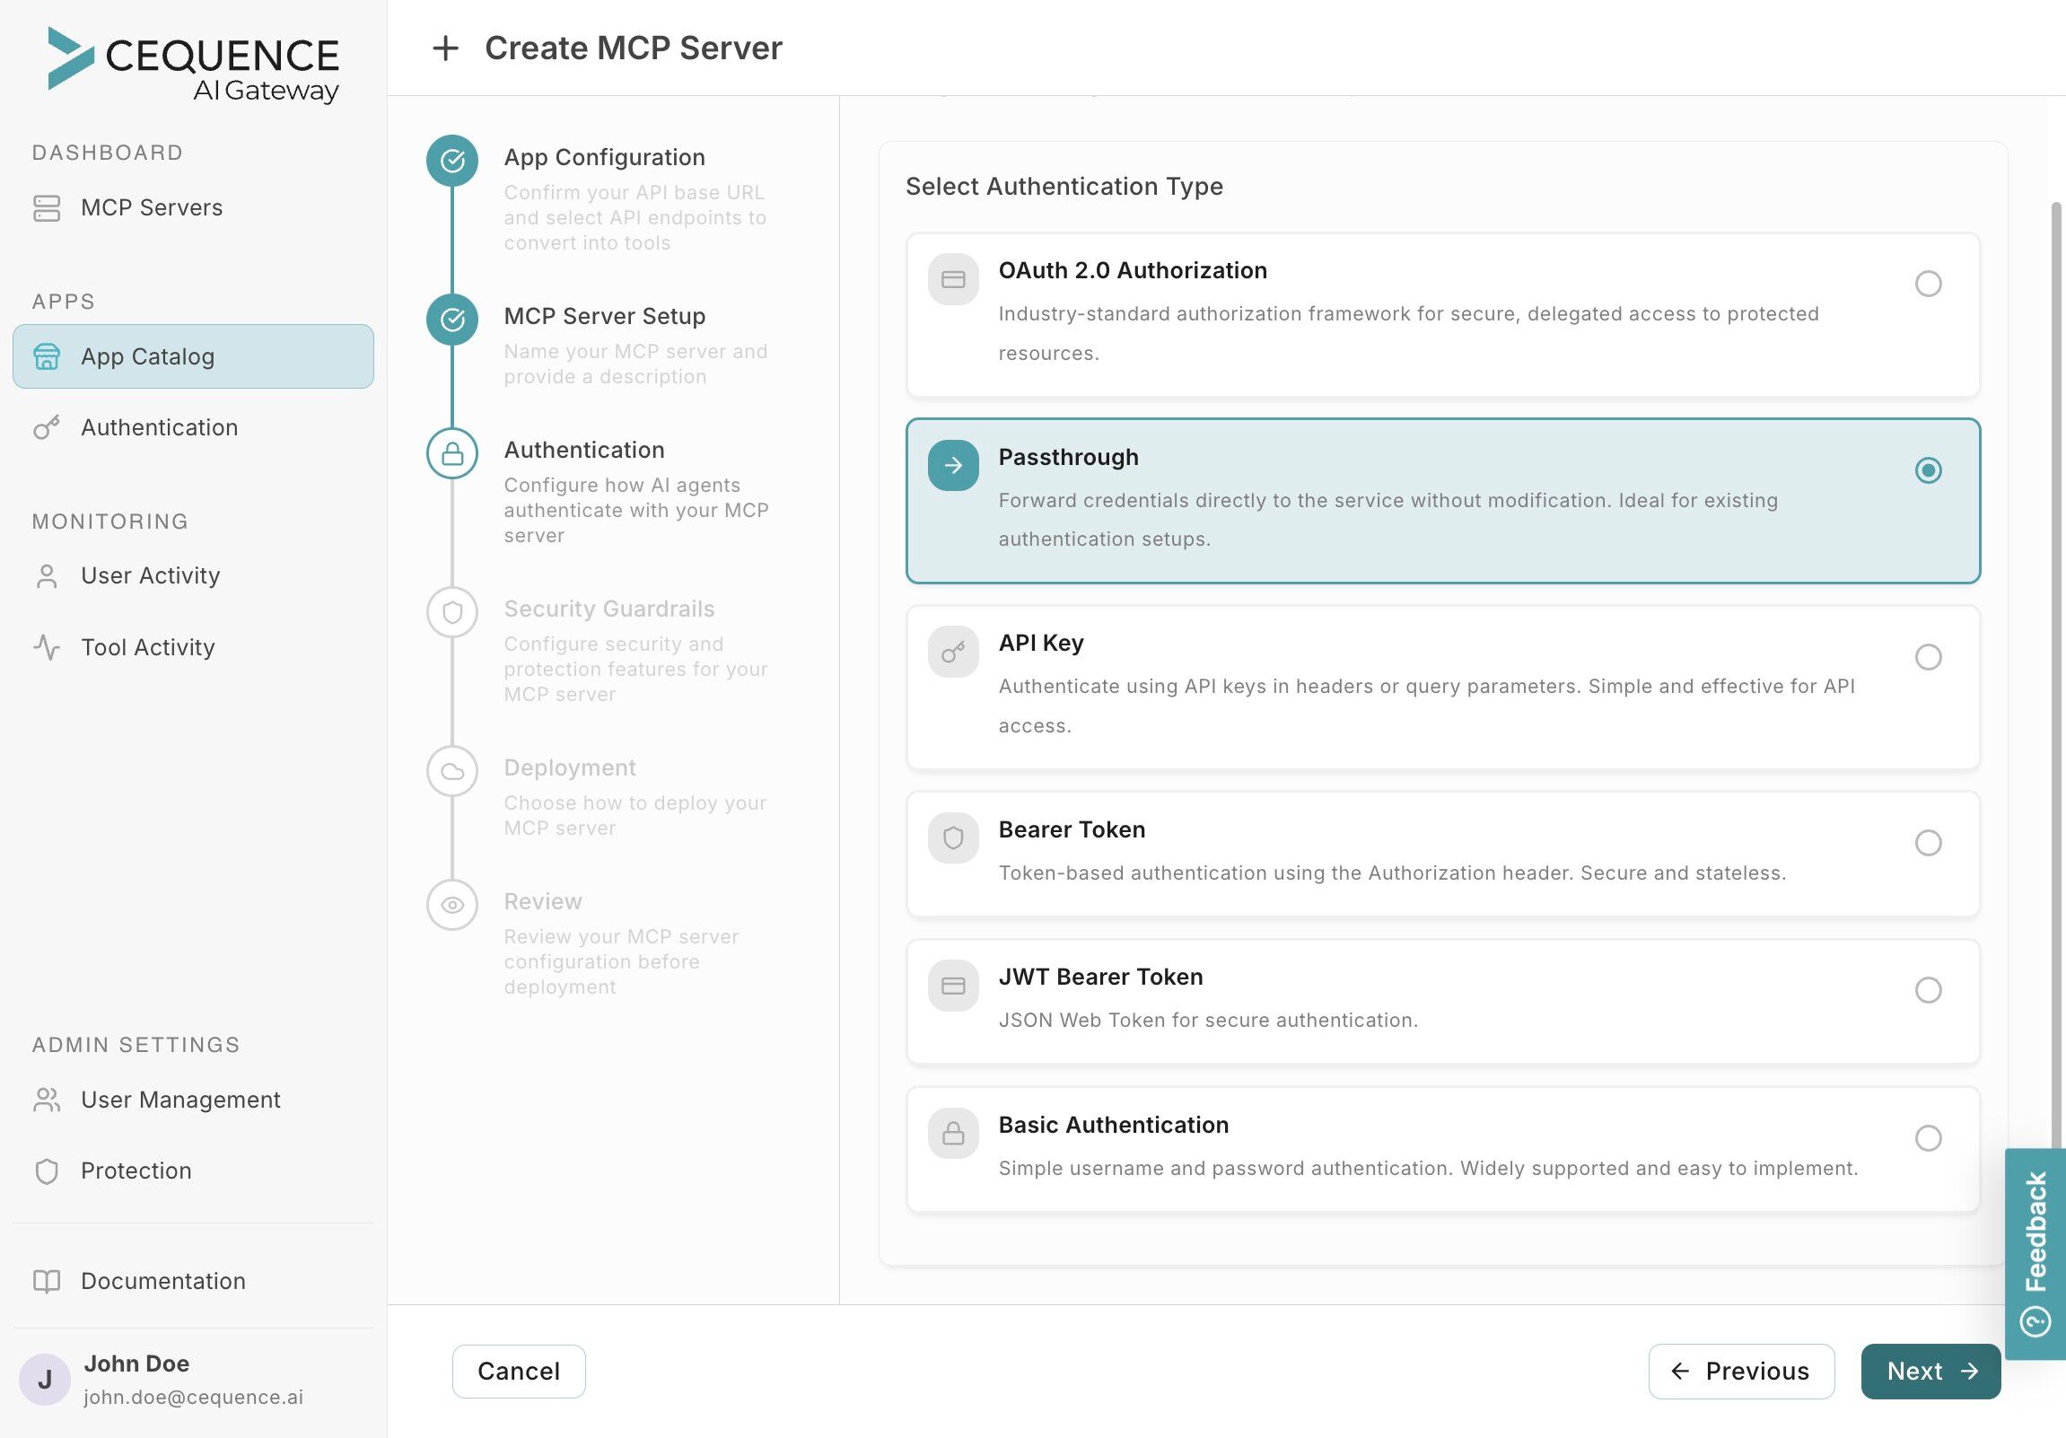This screenshot has height=1438, width=2066.
Task: Open the Feedback side tab
Action: [2035, 1252]
